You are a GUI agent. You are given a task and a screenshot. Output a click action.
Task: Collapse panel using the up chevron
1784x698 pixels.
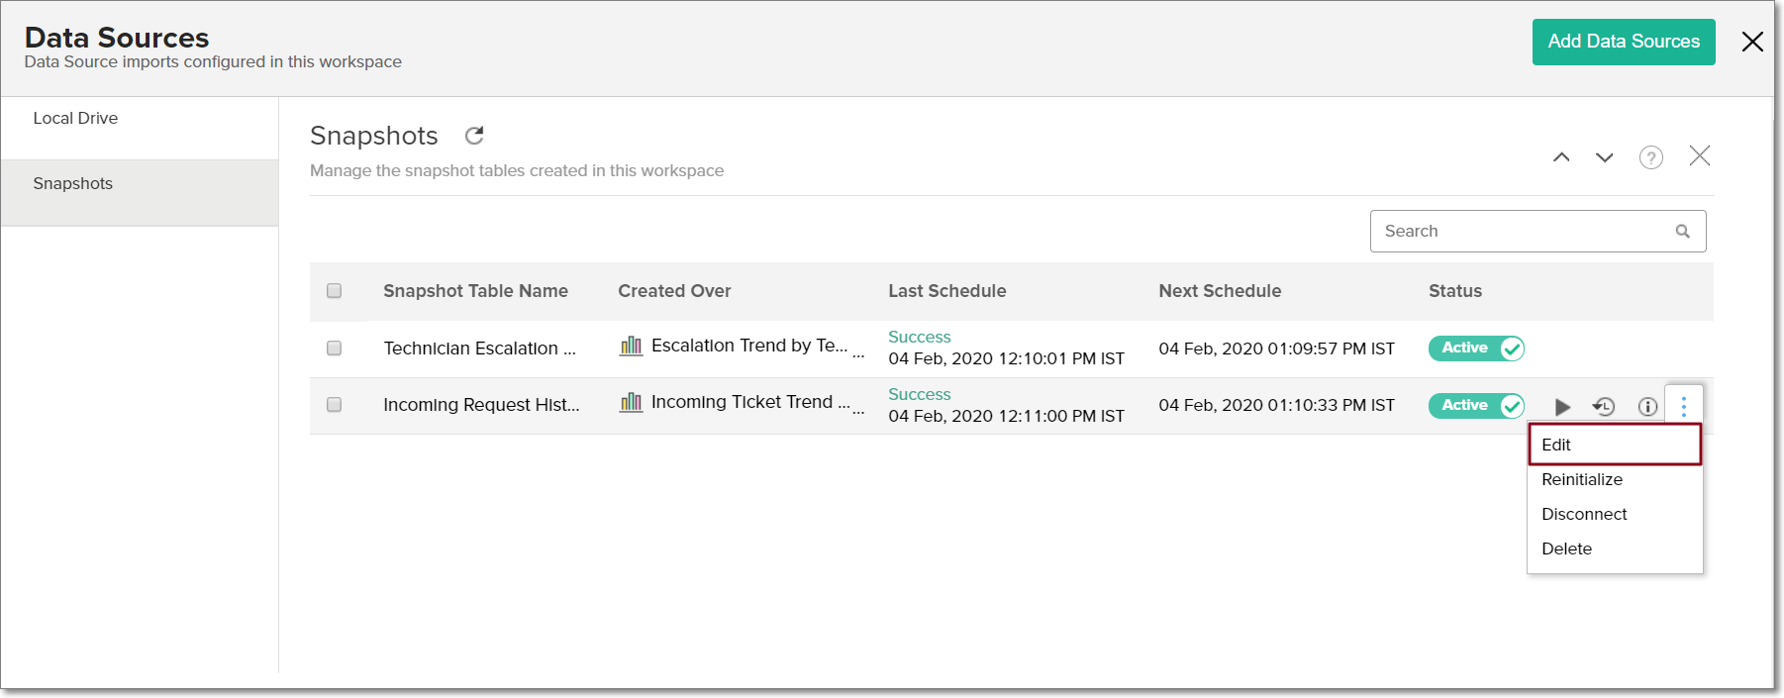click(x=1561, y=157)
